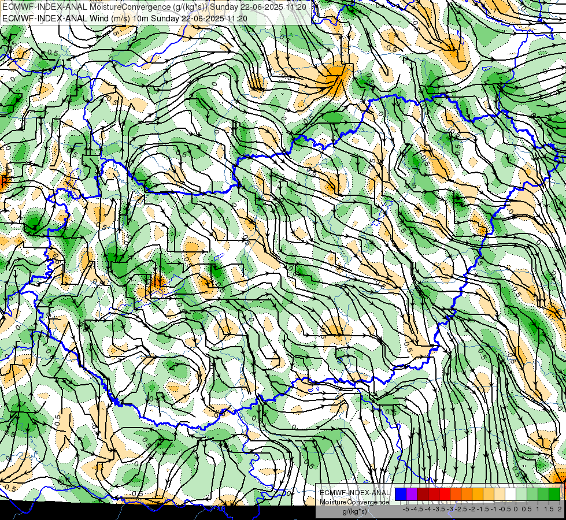
Task: Select the lightest green legend swatch
Action: 521,495
